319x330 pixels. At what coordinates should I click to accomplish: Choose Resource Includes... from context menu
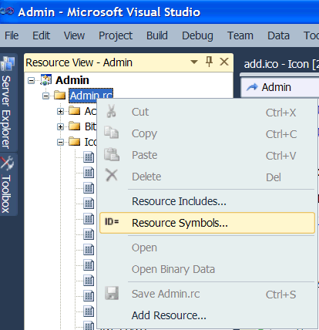coord(207,201)
